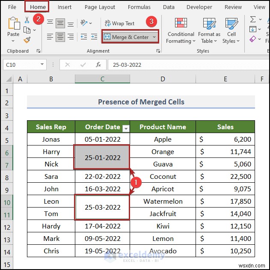
Task: Click the date cell 17-04-2022
Action: [102, 226]
